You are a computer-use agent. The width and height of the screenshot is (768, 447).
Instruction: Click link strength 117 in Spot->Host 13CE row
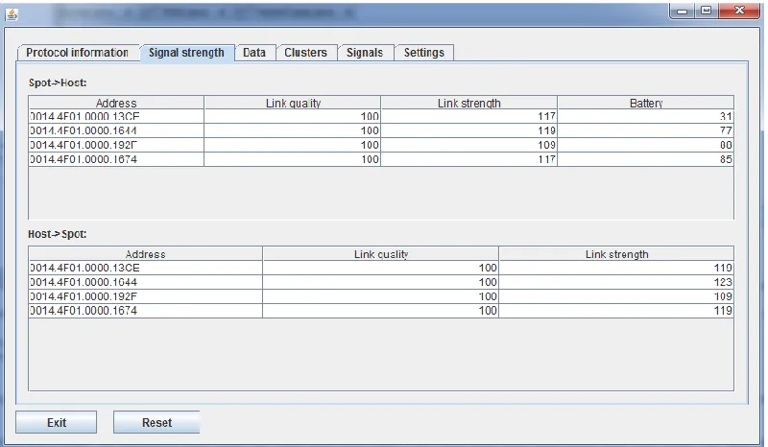469,116
